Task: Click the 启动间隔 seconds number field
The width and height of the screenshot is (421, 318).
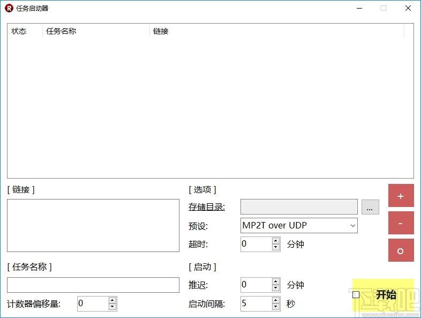Action: tap(257, 304)
